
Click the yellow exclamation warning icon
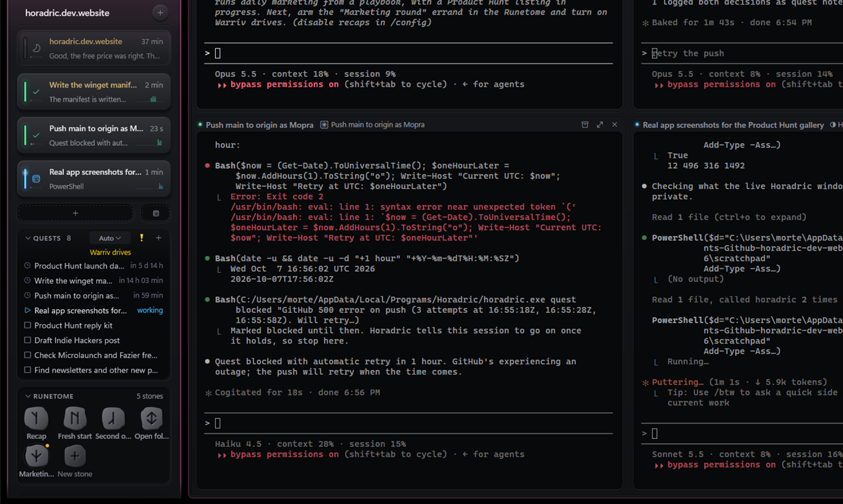pyautogui.click(x=141, y=237)
